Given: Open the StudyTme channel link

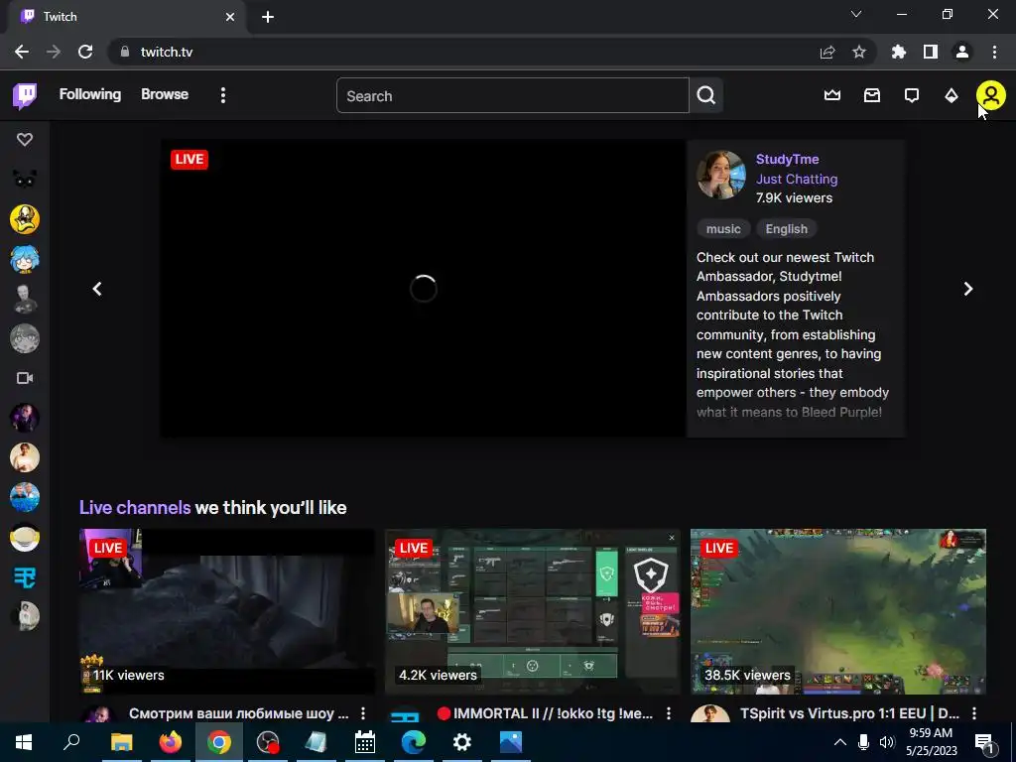Looking at the screenshot, I should click(x=787, y=160).
